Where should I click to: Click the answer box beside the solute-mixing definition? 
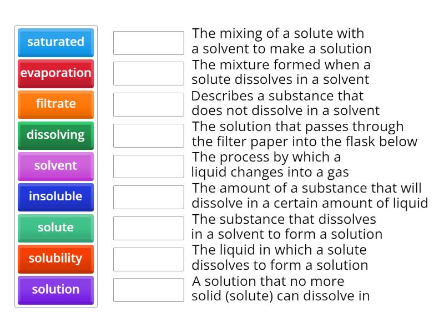pyautogui.click(x=148, y=41)
